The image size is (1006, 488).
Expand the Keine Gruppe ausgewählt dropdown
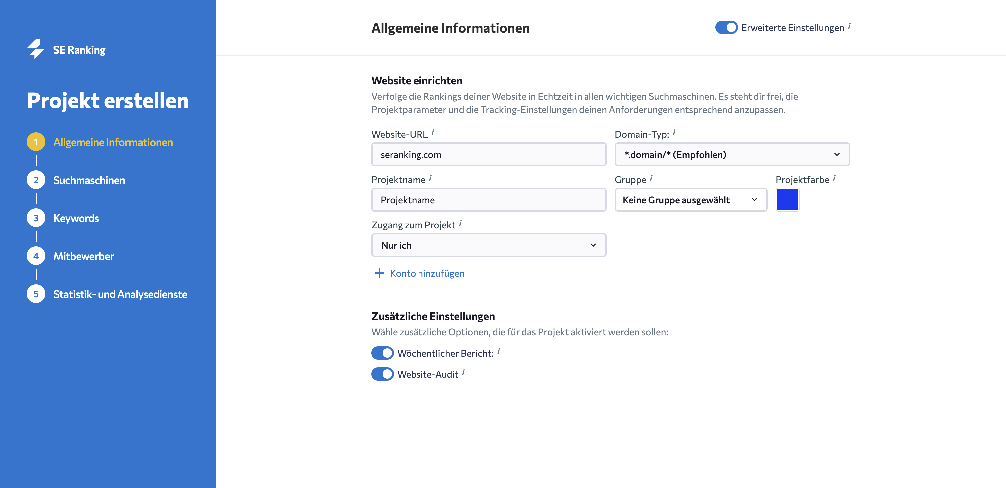(691, 200)
